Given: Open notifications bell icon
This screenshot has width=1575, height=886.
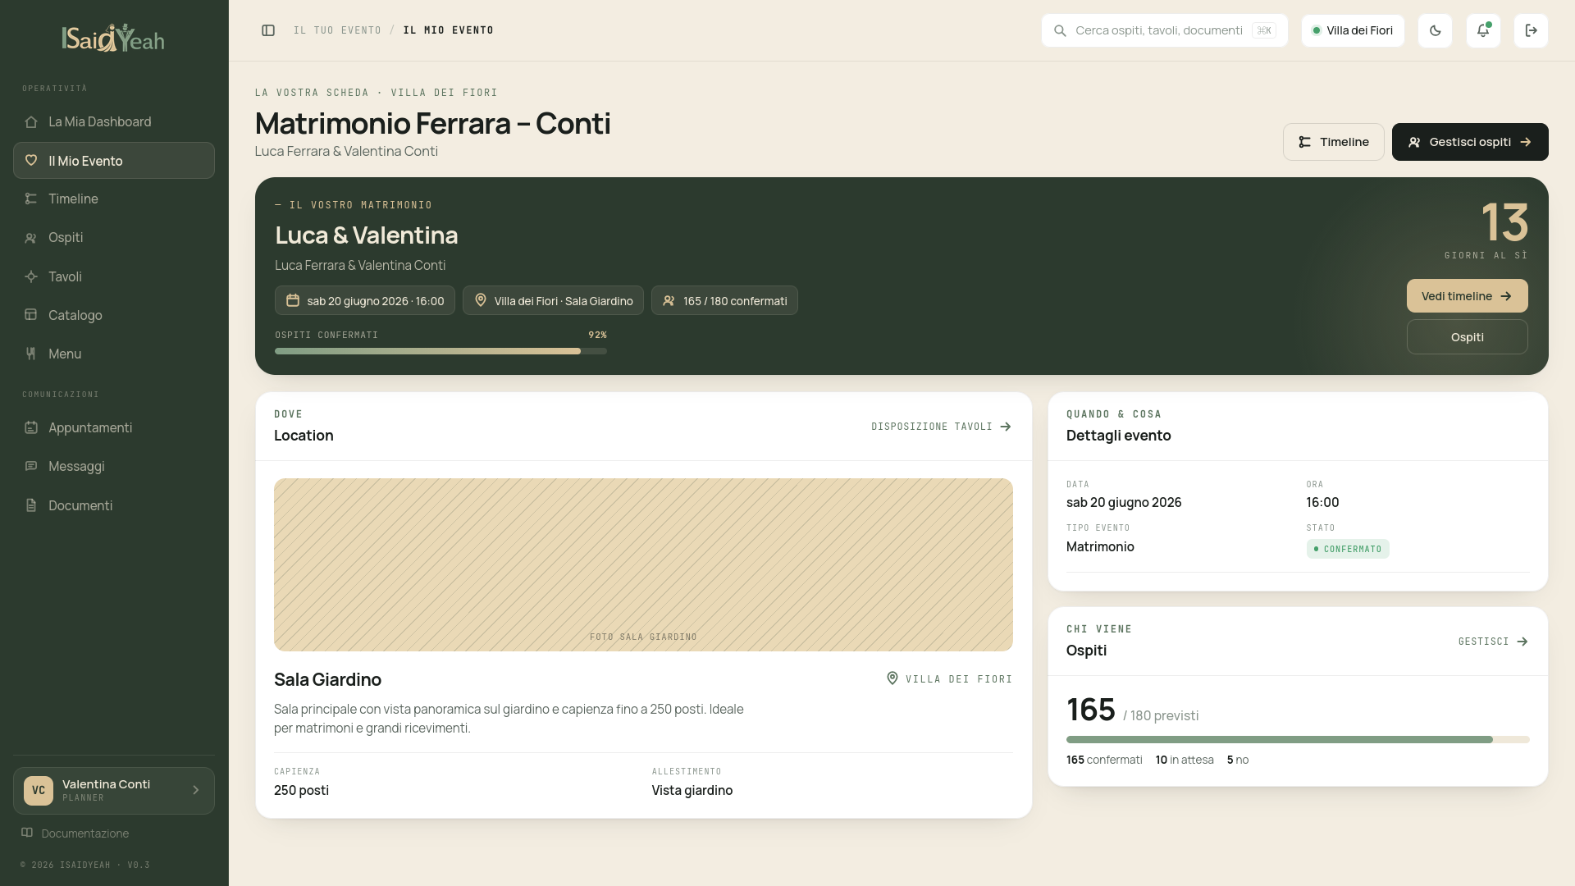Looking at the screenshot, I should click(x=1483, y=30).
